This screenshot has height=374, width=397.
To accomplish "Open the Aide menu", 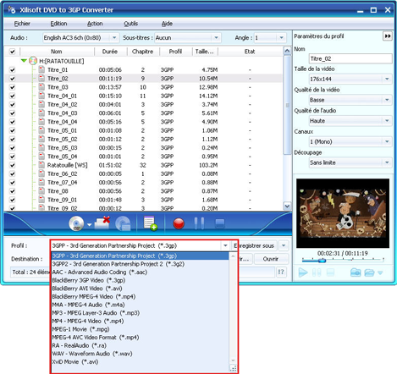I will pyautogui.click(x=167, y=24).
